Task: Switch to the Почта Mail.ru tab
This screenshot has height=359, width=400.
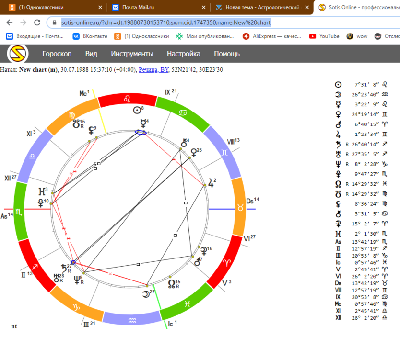Action: [x=138, y=7]
